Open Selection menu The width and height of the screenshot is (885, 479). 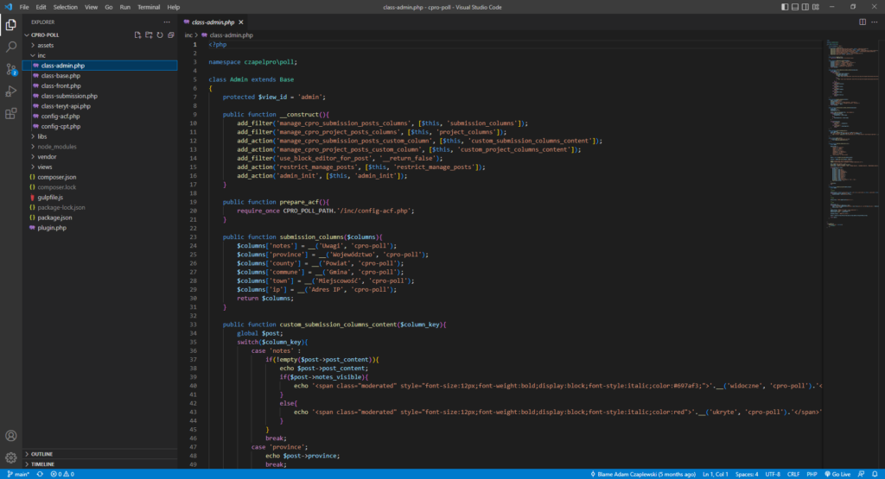coord(66,7)
